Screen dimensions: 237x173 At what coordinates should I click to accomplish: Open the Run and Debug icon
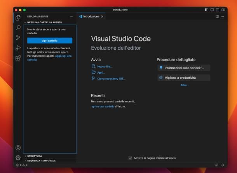point(18,48)
